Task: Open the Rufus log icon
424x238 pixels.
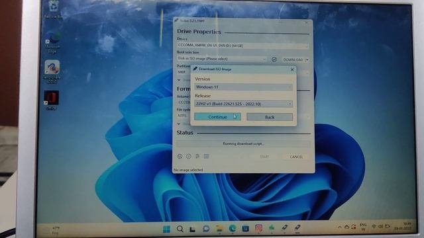Action: (206, 156)
